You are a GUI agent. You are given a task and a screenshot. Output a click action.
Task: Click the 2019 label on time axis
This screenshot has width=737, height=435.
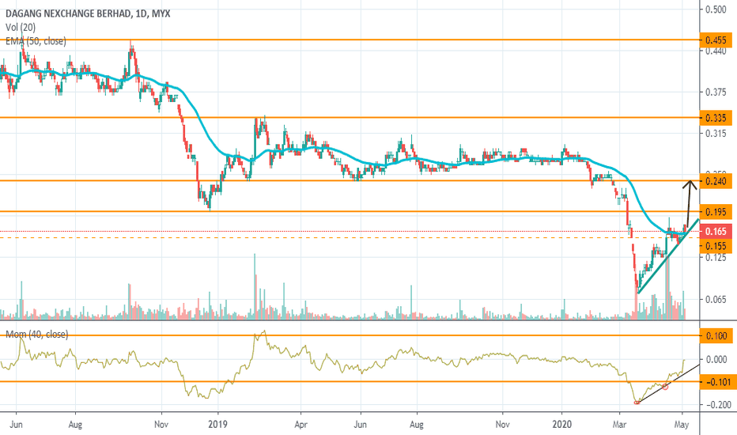217,425
